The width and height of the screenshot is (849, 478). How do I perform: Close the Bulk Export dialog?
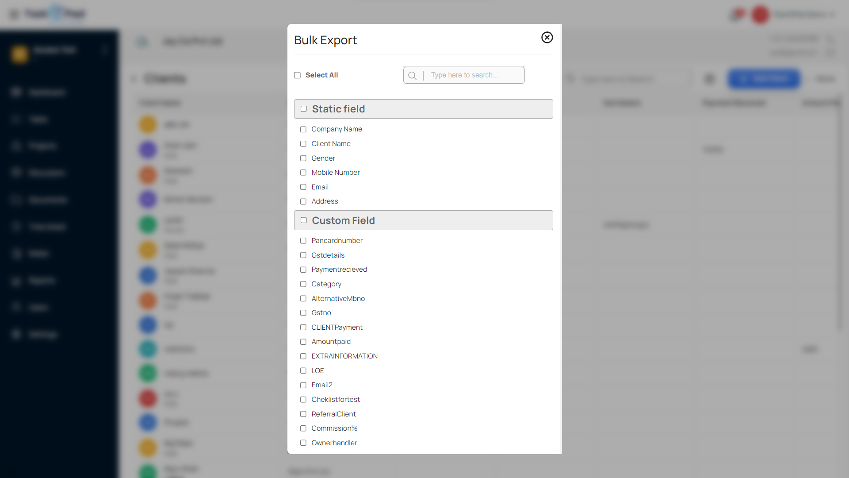point(547,38)
